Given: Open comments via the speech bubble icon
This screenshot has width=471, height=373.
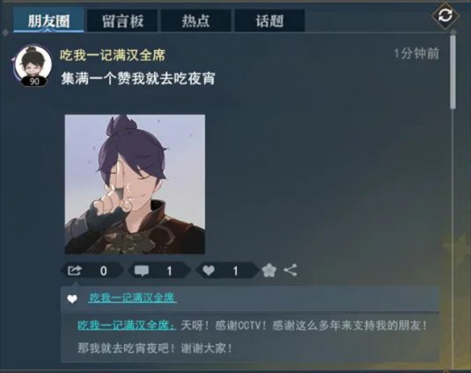Looking at the screenshot, I should tap(141, 271).
